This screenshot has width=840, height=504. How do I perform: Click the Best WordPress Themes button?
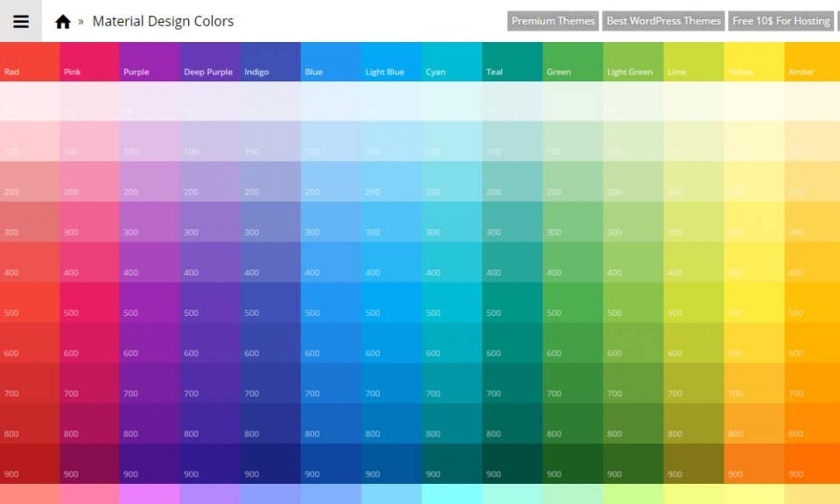pos(663,20)
